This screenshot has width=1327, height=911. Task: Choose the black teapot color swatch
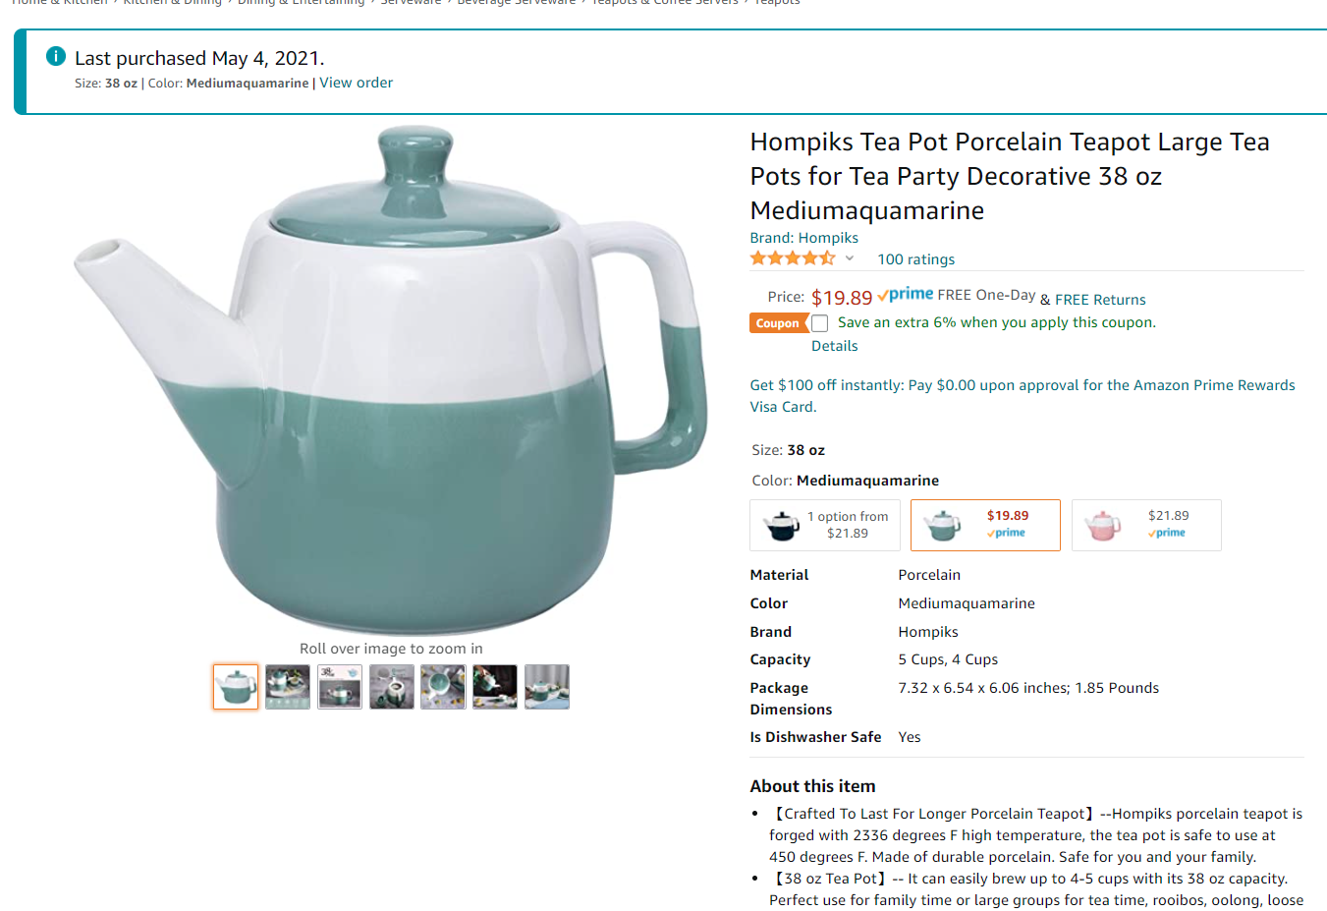[x=825, y=525]
